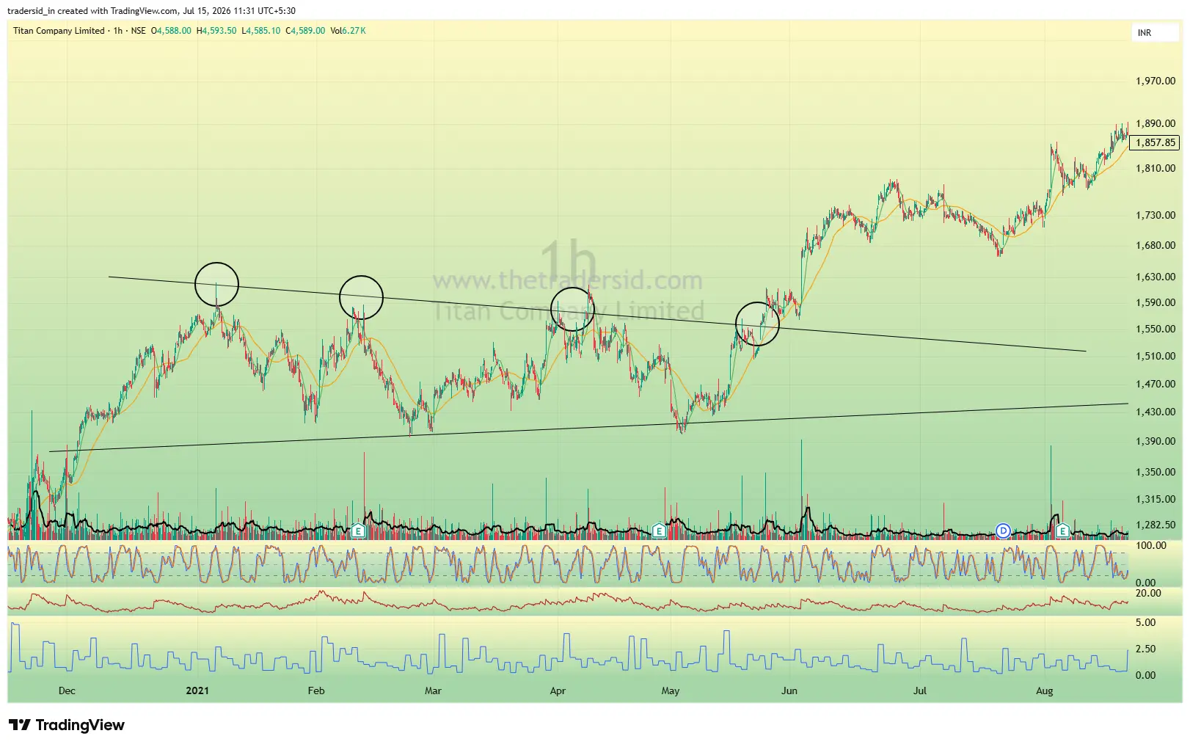Open the dividend D marker near August
Image resolution: width=1190 pixels, height=747 pixels.
coord(1003,531)
